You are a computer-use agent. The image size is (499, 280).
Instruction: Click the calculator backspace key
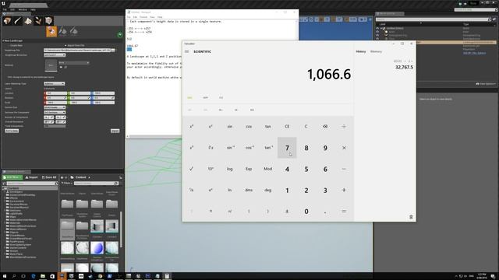tap(325, 126)
